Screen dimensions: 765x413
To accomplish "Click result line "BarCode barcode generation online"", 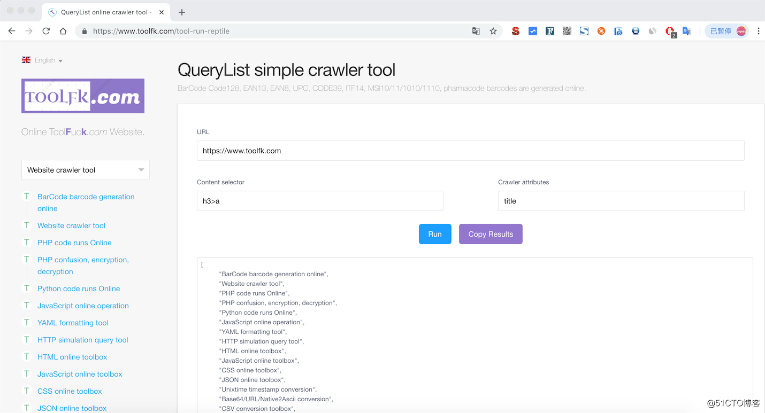I will pos(274,274).
